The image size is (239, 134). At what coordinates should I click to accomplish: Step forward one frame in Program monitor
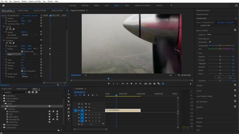(136, 83)
